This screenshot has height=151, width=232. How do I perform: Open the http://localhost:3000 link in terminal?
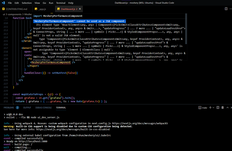click(x=33, y=141)
